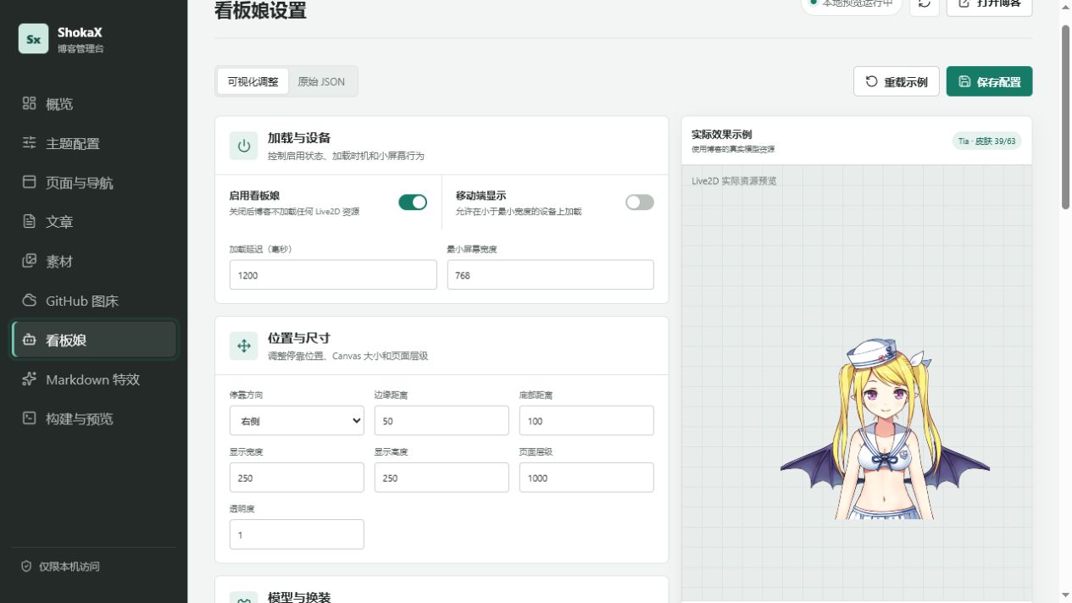Viewport: 1072px width, 603px height.
Task: Click the 透明度 input field
Action: (297, 534)
